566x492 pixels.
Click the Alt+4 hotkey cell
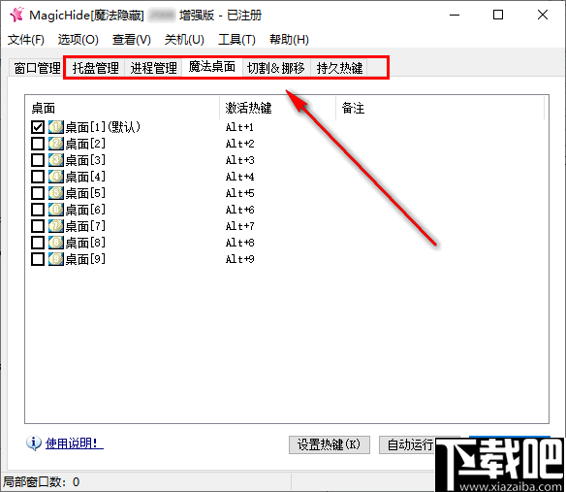[239, 177]
